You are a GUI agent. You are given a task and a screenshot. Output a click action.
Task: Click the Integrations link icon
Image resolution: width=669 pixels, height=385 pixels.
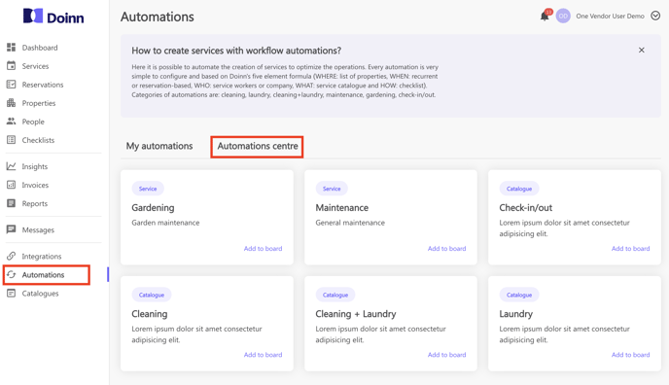tap(11, 256)
